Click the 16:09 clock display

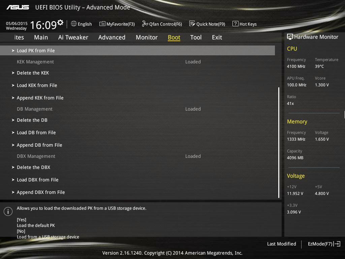click(43, 25)
